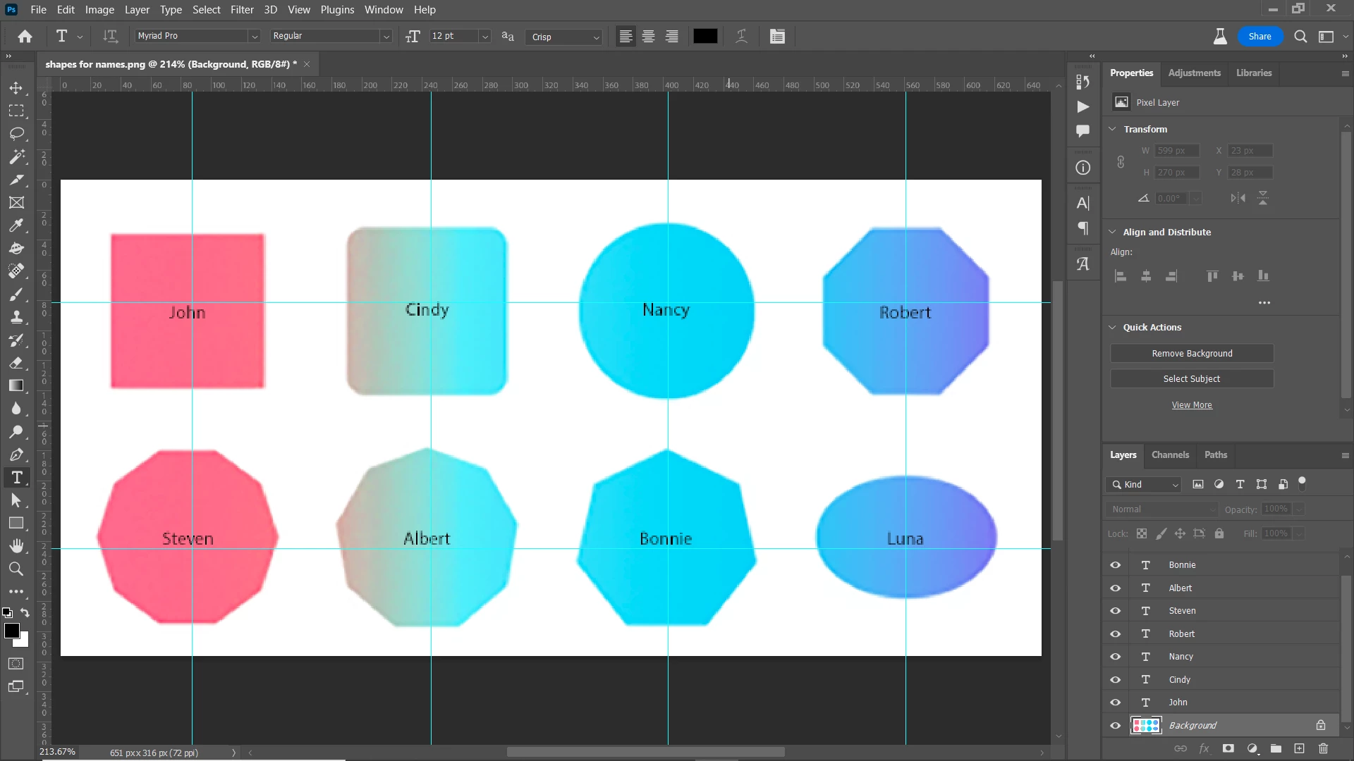Click the Remove Background button
The image size is (1354, 761).
(1192, 353)
